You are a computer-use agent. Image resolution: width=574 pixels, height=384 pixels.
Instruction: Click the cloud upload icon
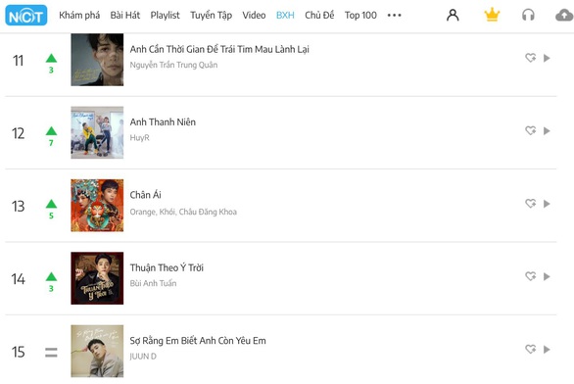click(x=564, y=15)
